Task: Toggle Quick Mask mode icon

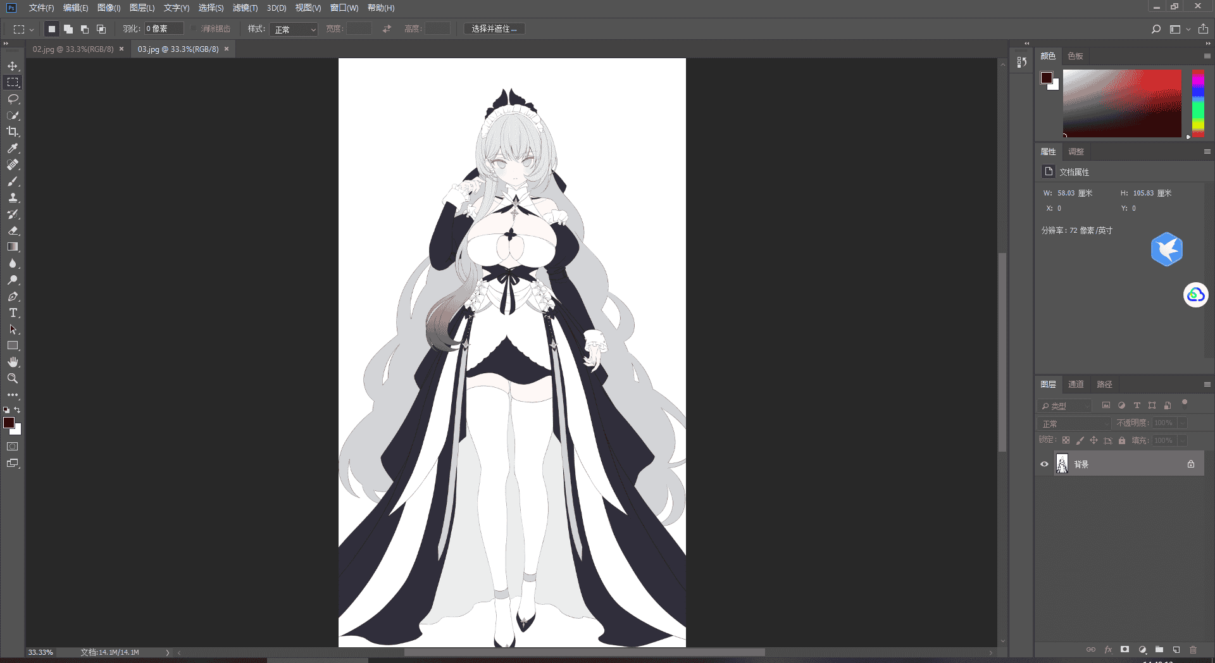Action: (x=13, y=447)
